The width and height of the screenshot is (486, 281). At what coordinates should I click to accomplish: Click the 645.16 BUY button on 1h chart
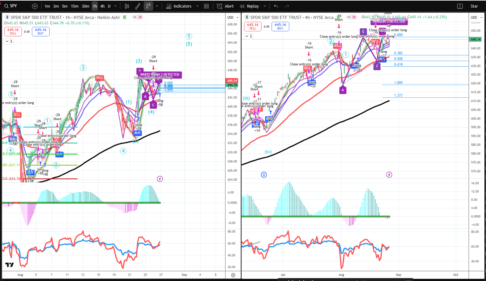(x=41, y=31)
